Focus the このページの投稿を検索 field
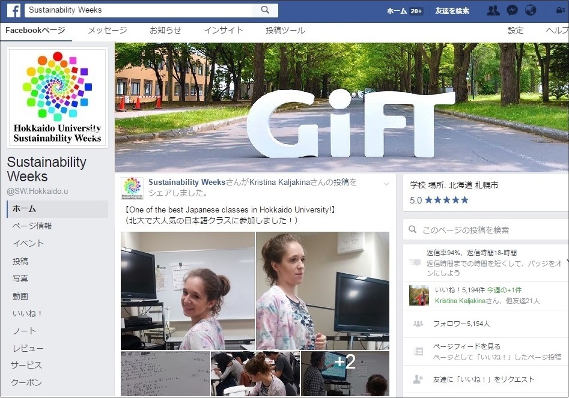 [485, 229]
